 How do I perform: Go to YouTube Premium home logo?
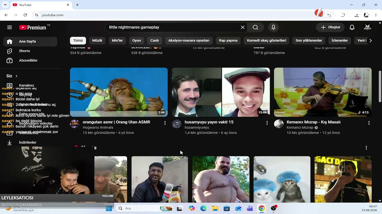33,27
